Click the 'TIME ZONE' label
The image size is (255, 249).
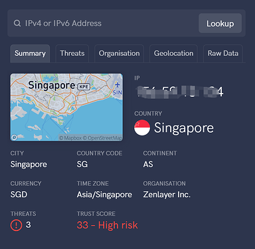tap(93, 183)
